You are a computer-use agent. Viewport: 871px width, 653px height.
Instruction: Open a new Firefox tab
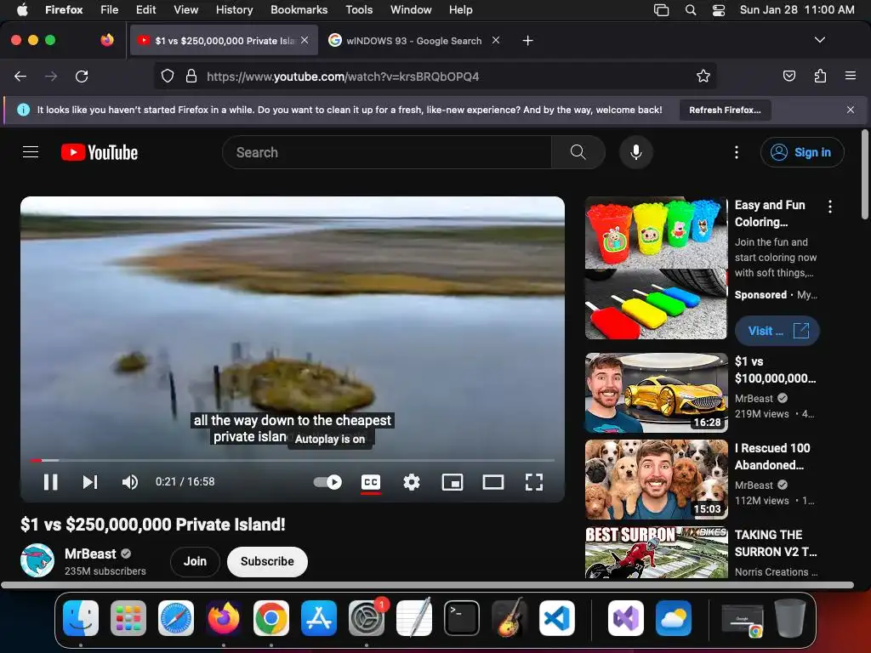tap(527, 41)
